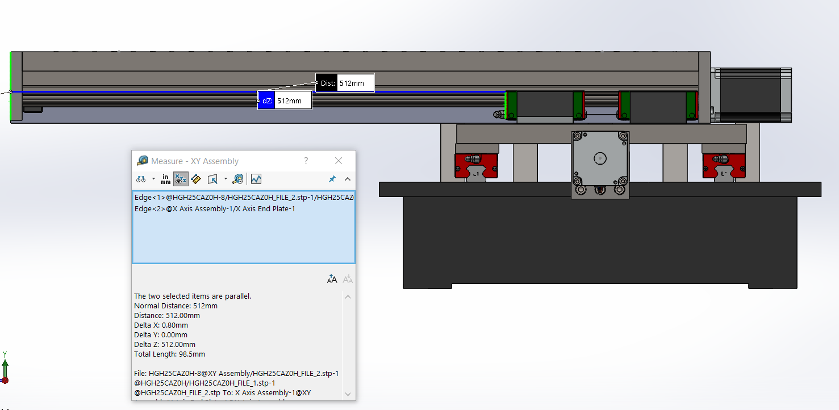Open the Measurement History icon
Image resolution: width=839 pixels, height=410 pixels.
pos(238,179)
